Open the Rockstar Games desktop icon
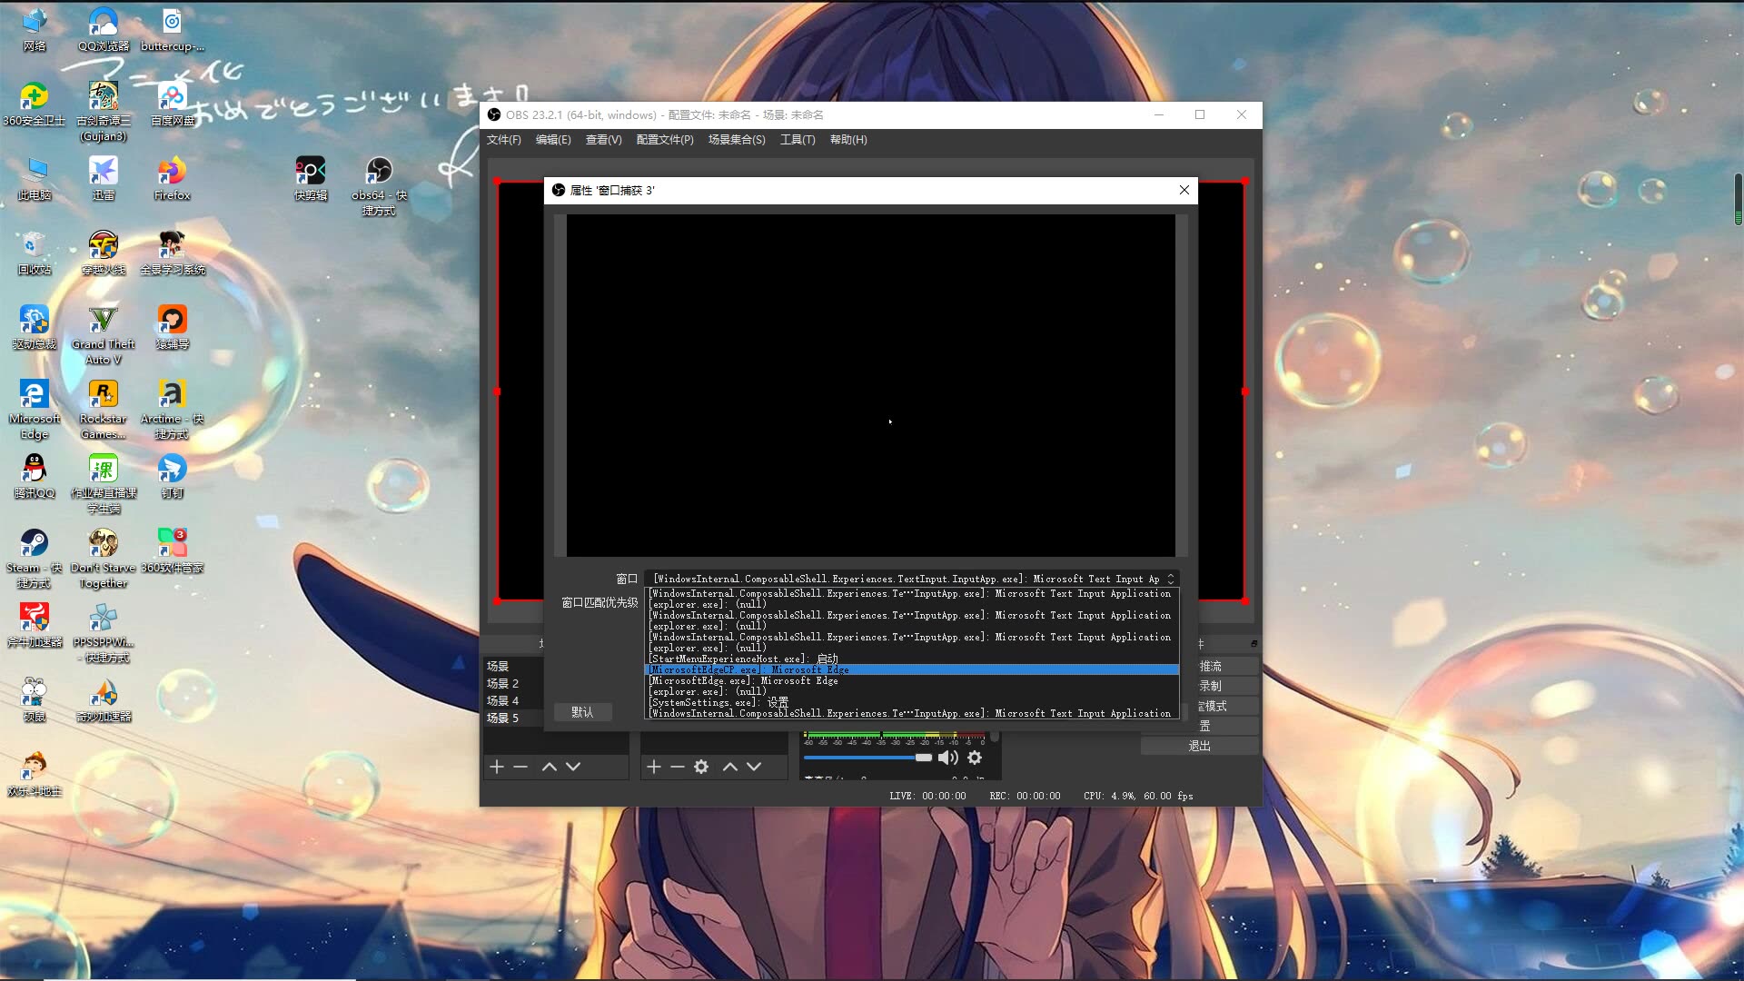The width and height of the screenshot is (1744, 981). point(104,410)
